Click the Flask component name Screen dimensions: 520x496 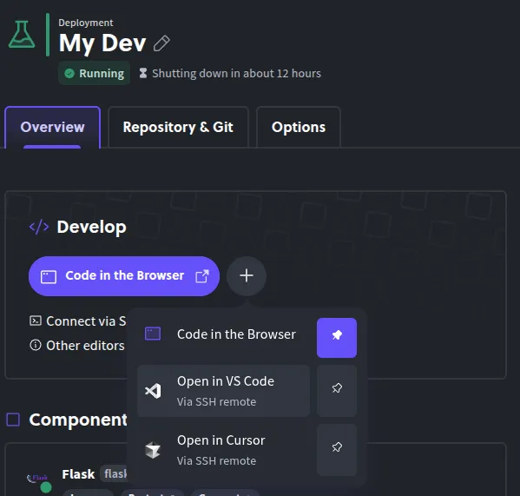click(78, 474)
